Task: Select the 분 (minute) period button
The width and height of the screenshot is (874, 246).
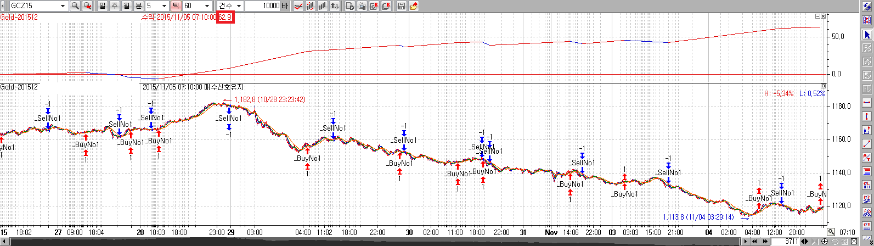Action: click(x=138, y=6)
